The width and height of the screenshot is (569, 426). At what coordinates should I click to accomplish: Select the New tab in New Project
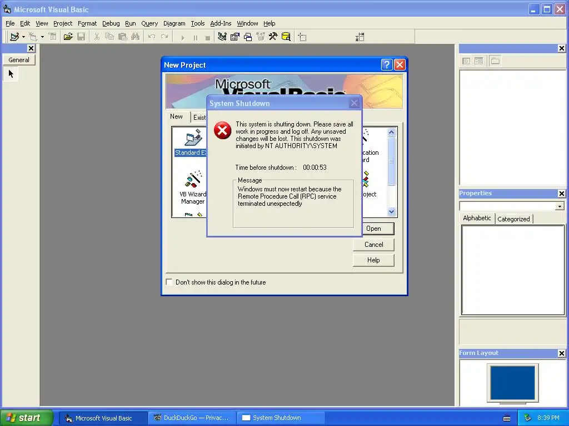(176, 116)
